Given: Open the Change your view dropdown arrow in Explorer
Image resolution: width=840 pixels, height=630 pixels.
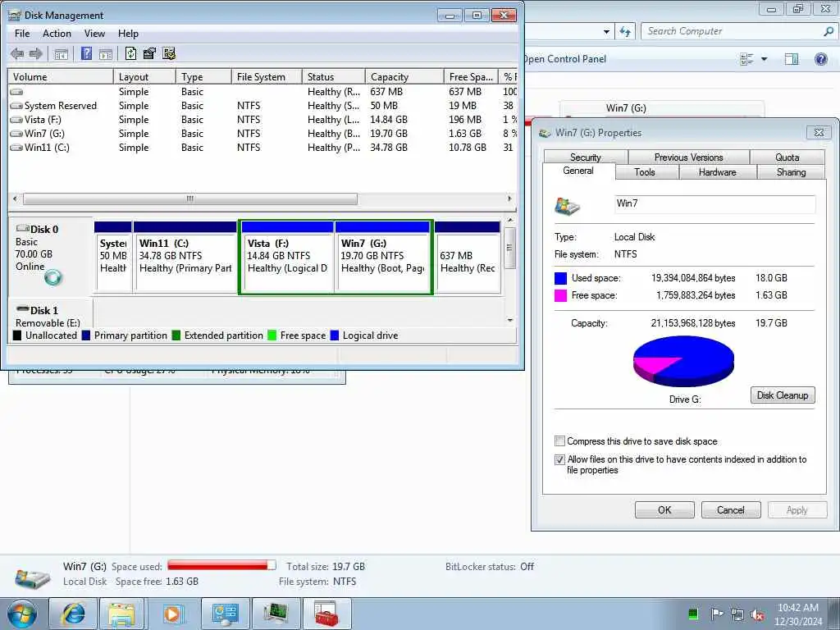Looking at the screenshot, I should [x=765, y=59].
